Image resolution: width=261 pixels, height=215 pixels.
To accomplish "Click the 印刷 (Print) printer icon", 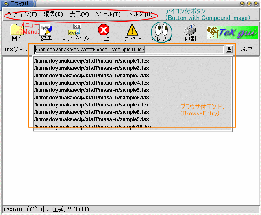I will point(190,30).
